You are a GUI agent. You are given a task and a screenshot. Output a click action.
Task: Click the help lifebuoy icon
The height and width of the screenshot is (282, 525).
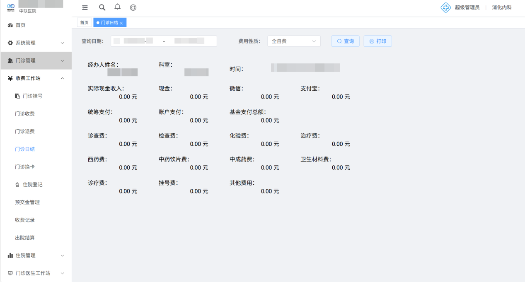(x=133, y=7)
